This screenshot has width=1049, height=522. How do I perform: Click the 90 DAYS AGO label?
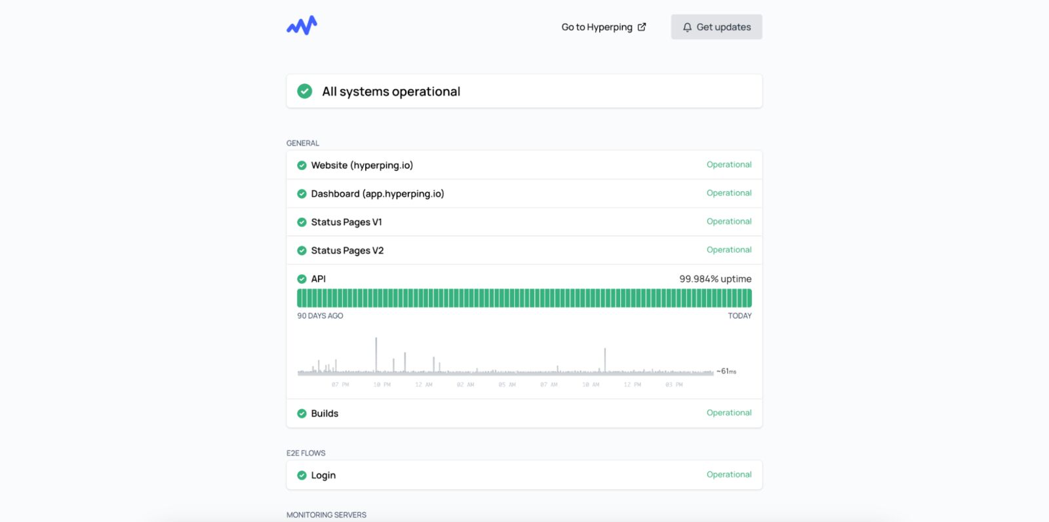(320, 316)
